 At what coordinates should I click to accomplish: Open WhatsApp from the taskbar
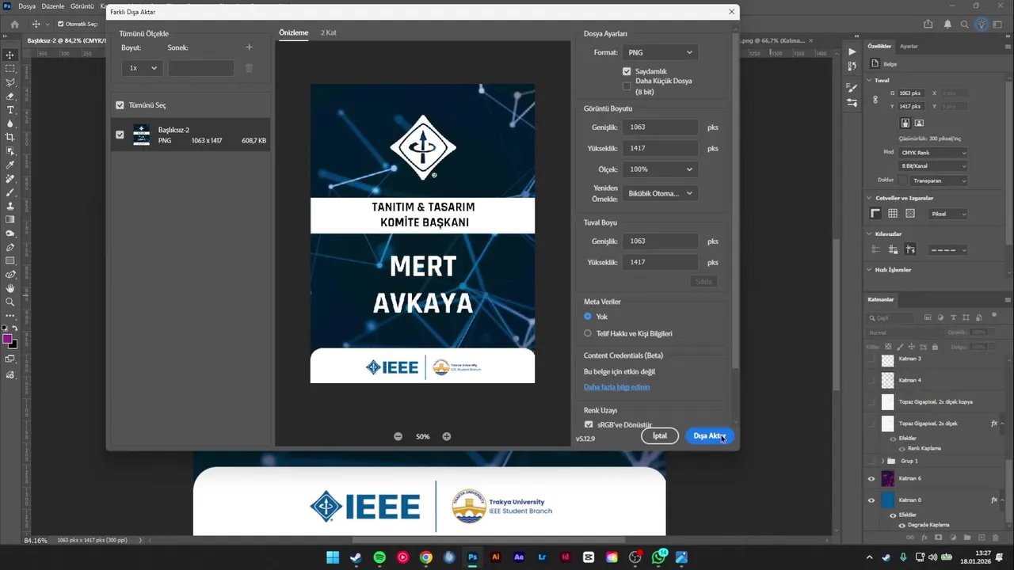pyautogui.click(x=659, y=557)
